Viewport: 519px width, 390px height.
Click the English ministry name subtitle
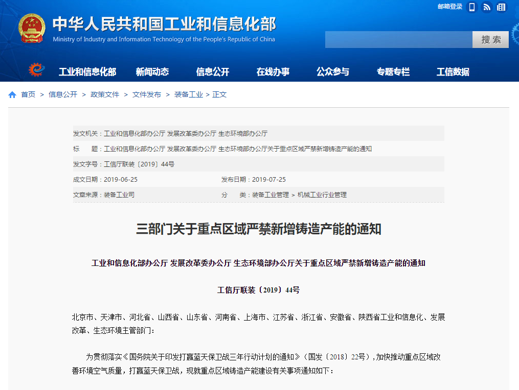click(164, 39)
